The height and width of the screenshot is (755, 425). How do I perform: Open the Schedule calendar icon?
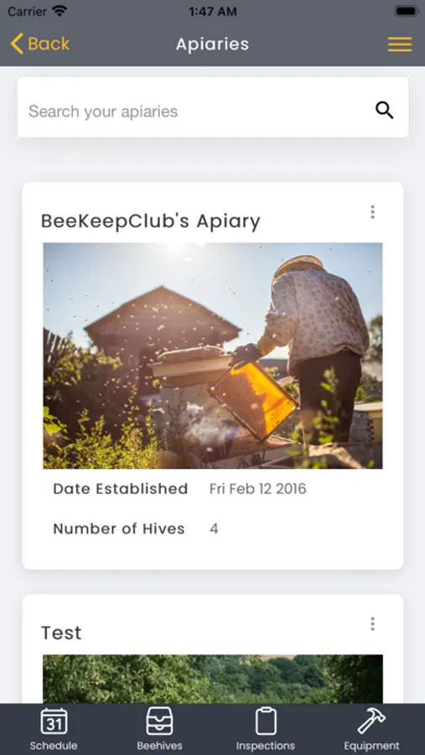click(x=54, y=721)
